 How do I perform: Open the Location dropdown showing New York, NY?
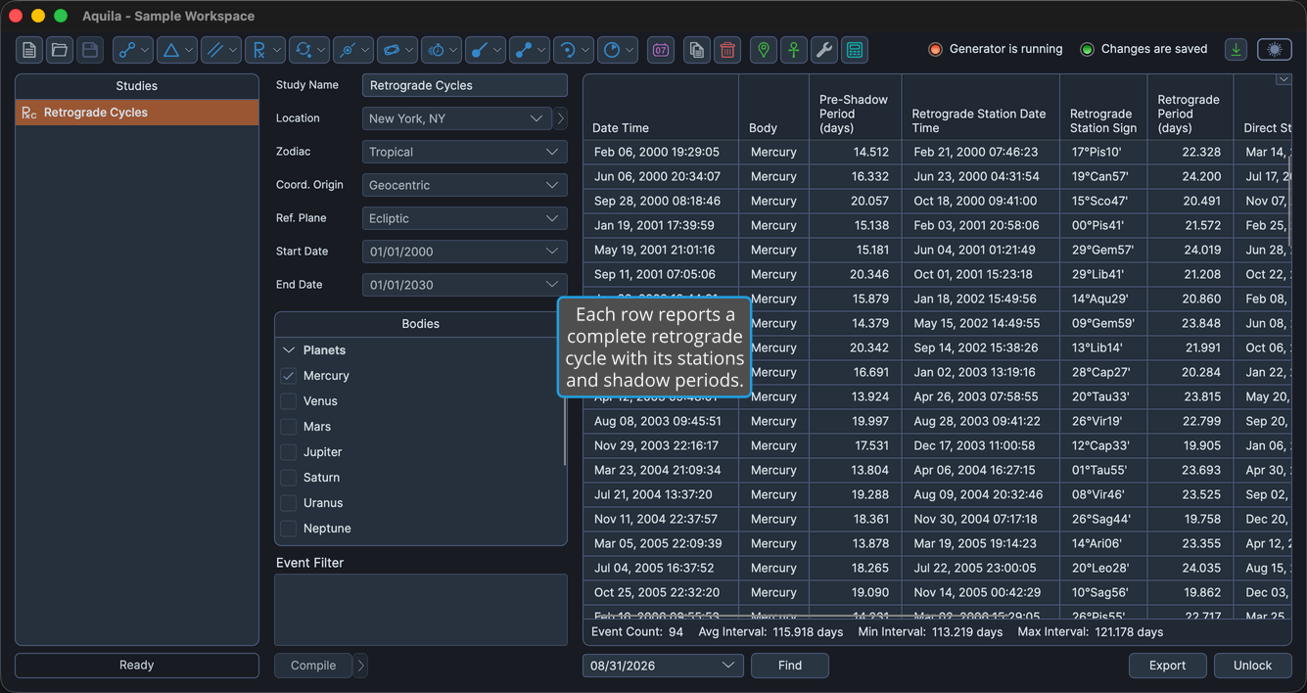(456, 118)
